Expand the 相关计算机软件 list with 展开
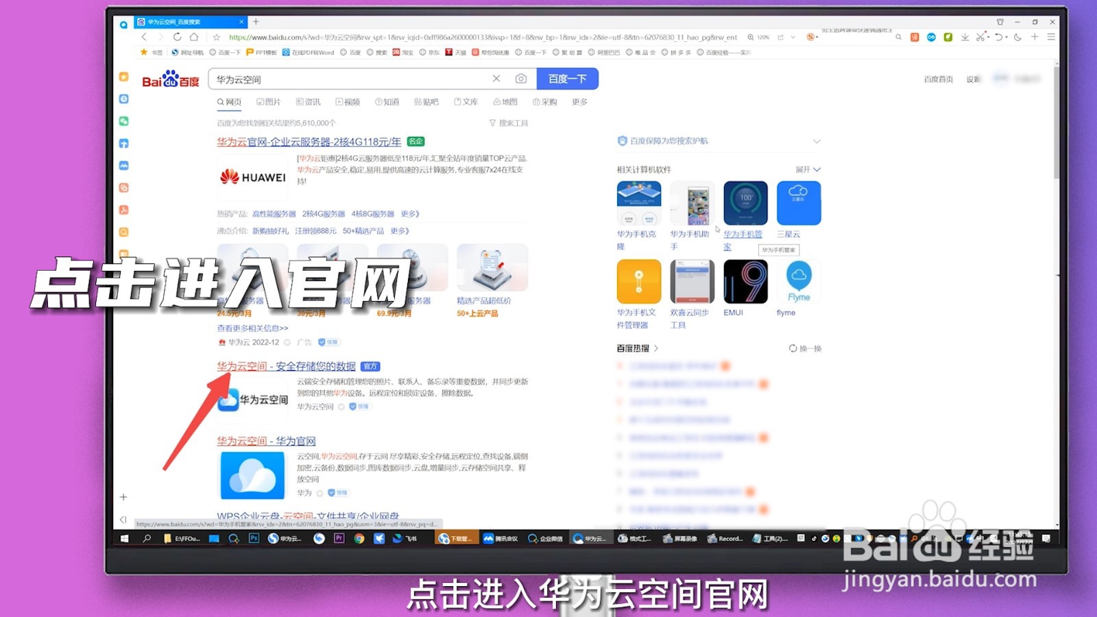This screenshot has width=1097, height=617. 808,169
